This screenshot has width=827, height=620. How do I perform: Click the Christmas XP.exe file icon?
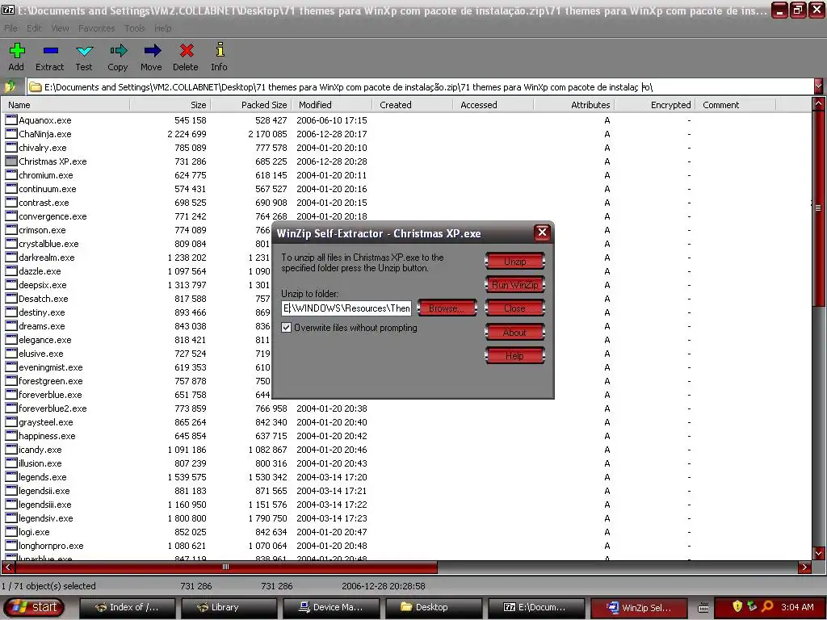pyautogui.click(x=11, y=161)
